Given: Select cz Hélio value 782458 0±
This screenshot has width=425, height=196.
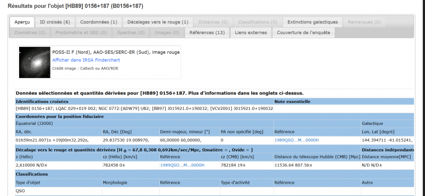Looking at the screenshot, I should 114,165.
